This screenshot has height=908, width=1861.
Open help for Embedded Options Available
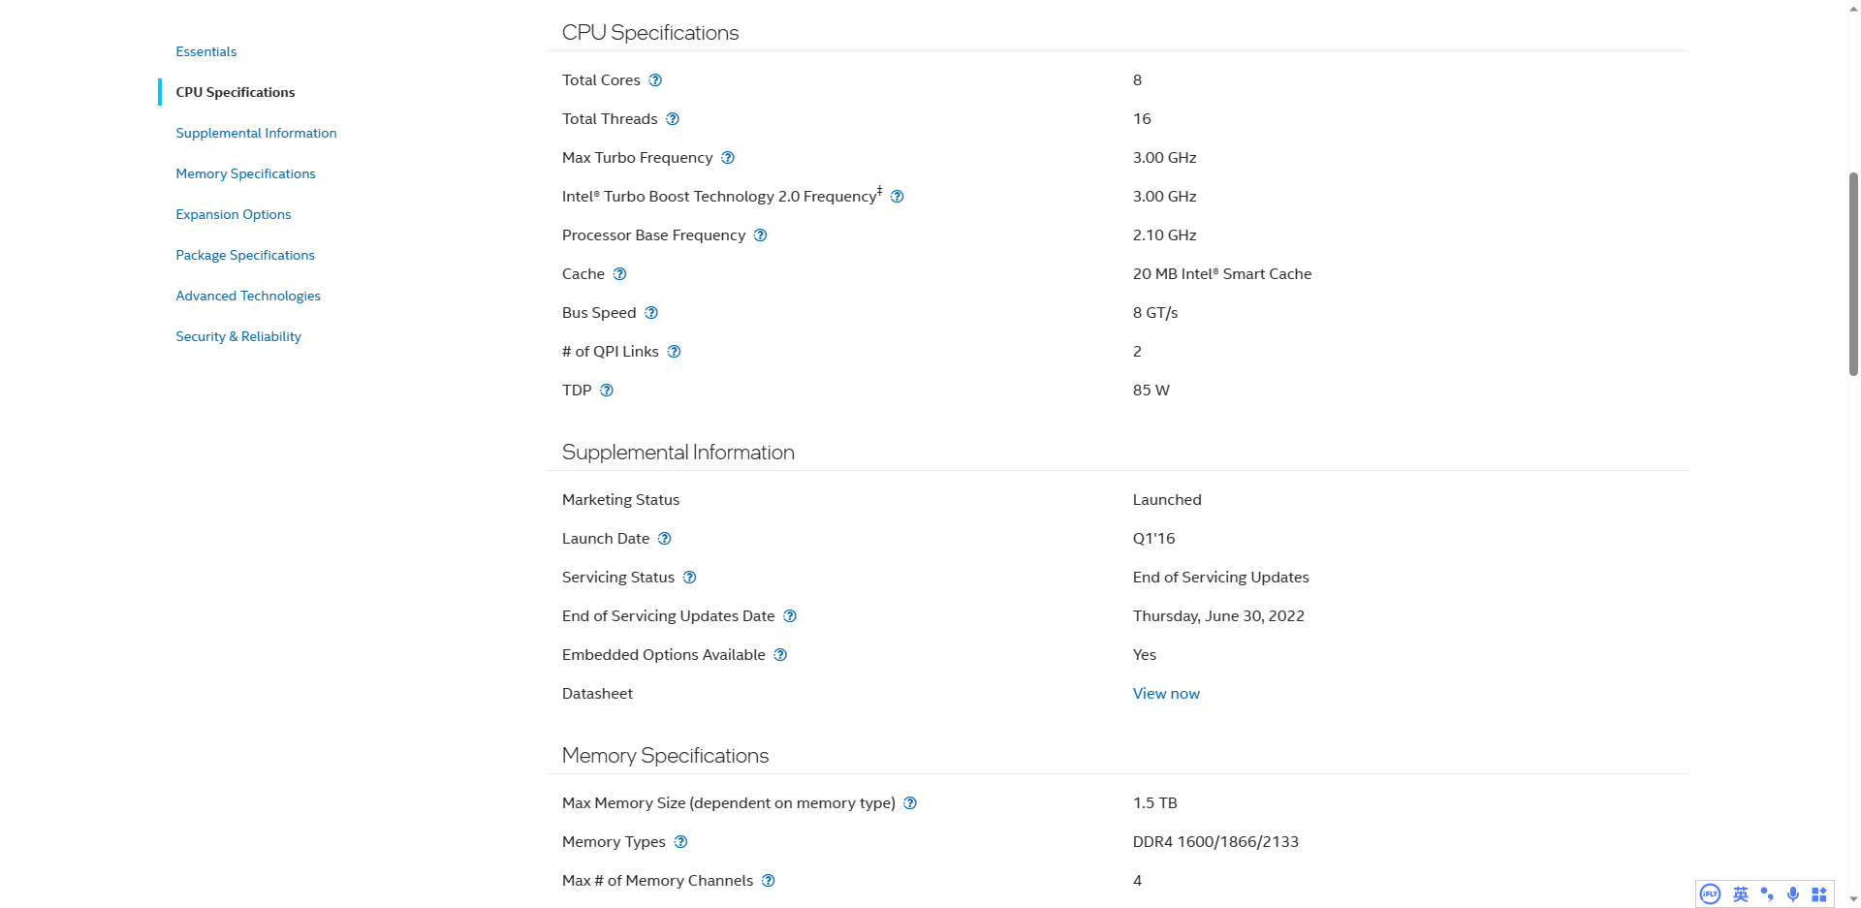tap(780, 655)
